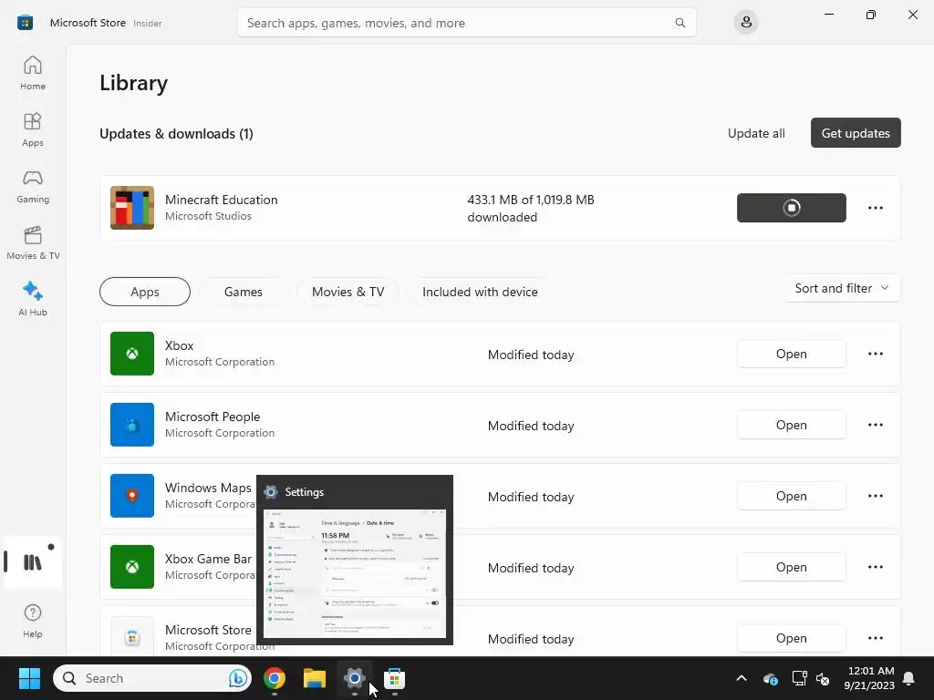Image resolution: width=934 pixels, height=700 pixels.
Task: Click the Xbox Game Bar app icon
Action: (132, 567)
